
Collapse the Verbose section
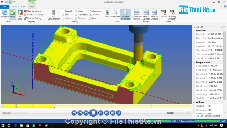point(194,102)
